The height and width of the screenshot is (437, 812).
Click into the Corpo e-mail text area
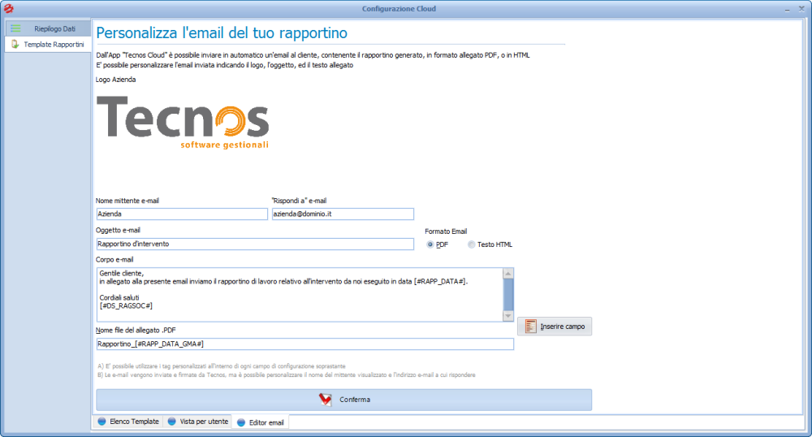click(300, 295)
